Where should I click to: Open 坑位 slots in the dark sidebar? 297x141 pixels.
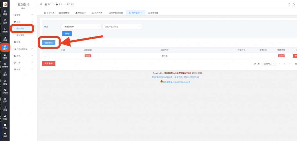[5, 126]
